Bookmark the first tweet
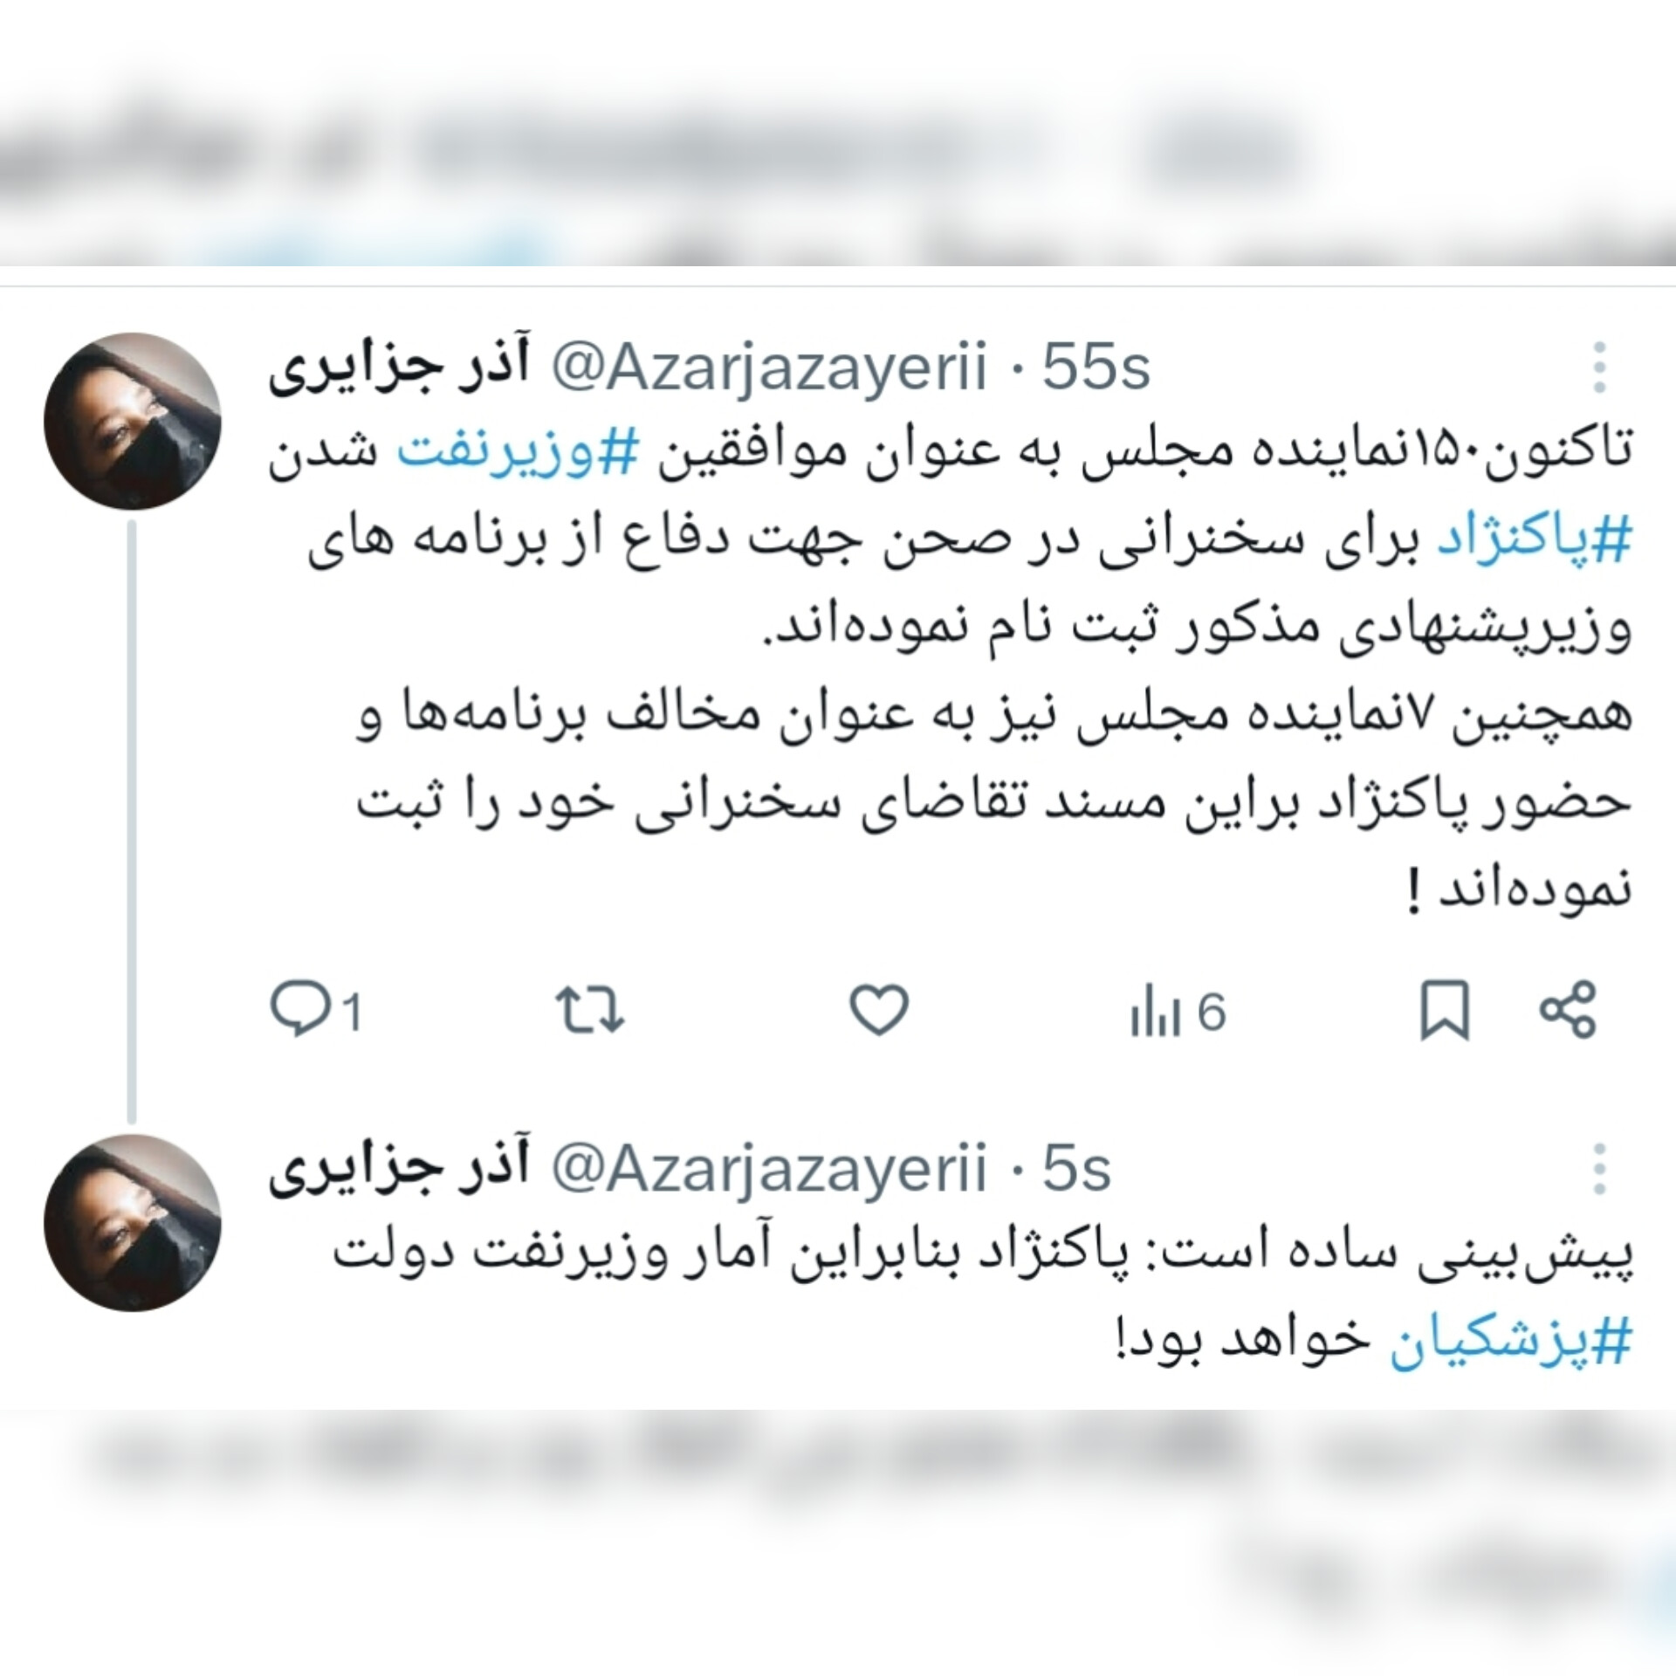This screenshot has height=1676, width=1676. point(1445,1011)
